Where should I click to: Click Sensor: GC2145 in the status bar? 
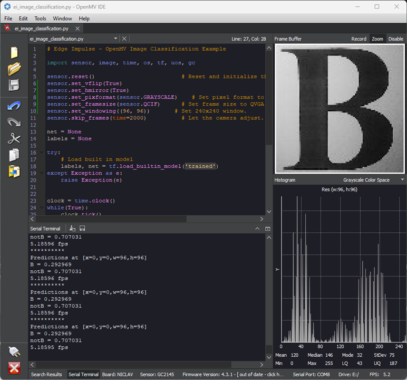157,375
